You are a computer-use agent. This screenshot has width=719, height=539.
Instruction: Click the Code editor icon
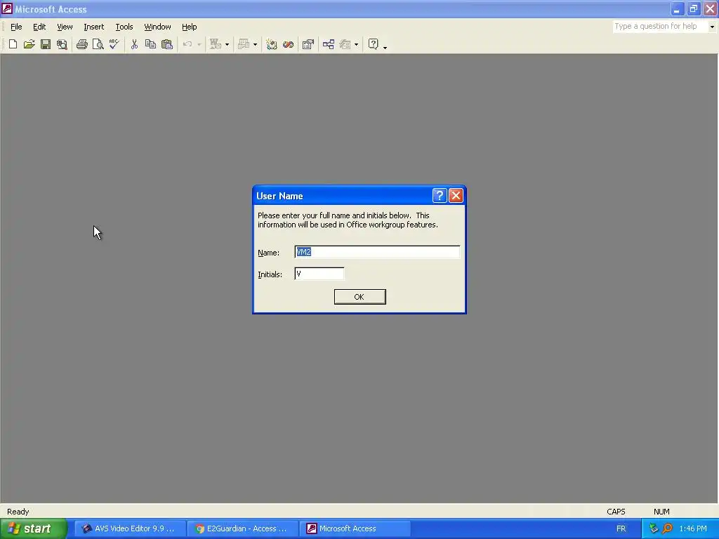point(272,44)
